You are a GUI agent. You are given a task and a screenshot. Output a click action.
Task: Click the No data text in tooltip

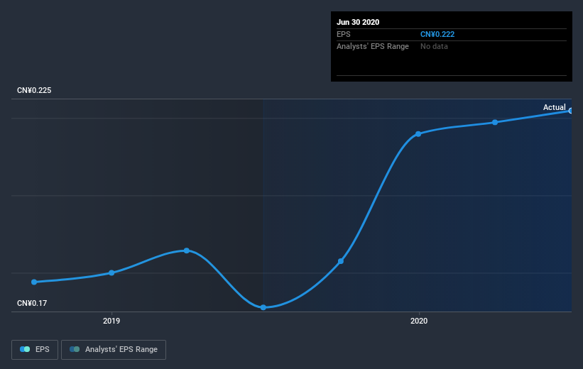click(x=434, y=46)
